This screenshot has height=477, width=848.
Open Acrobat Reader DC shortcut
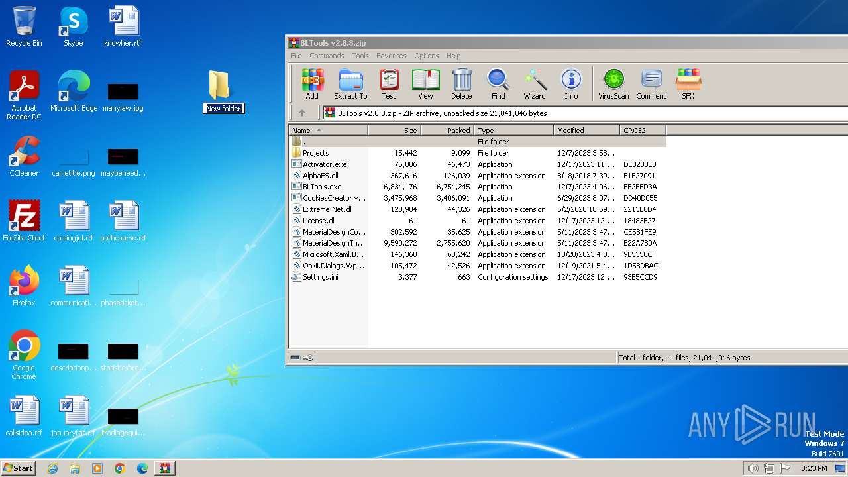point(24,96)
